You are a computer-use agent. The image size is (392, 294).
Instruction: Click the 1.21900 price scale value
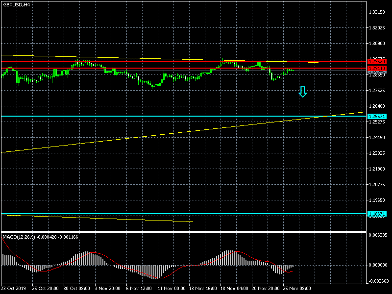pyautogui.click(x=378, y=169)
